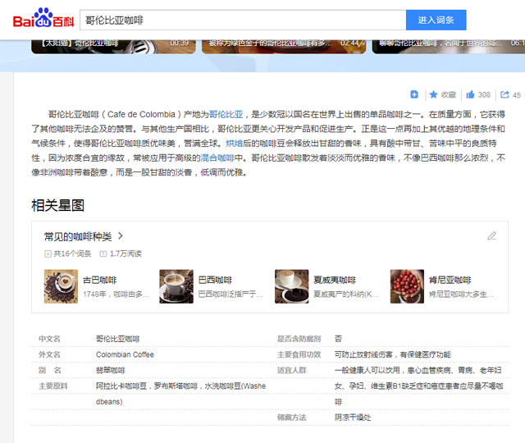The width and height of the screenshot is (525, 443).
Task: Expand 常见的咖啡种类 chevron arrow
Action: point(121,236)
